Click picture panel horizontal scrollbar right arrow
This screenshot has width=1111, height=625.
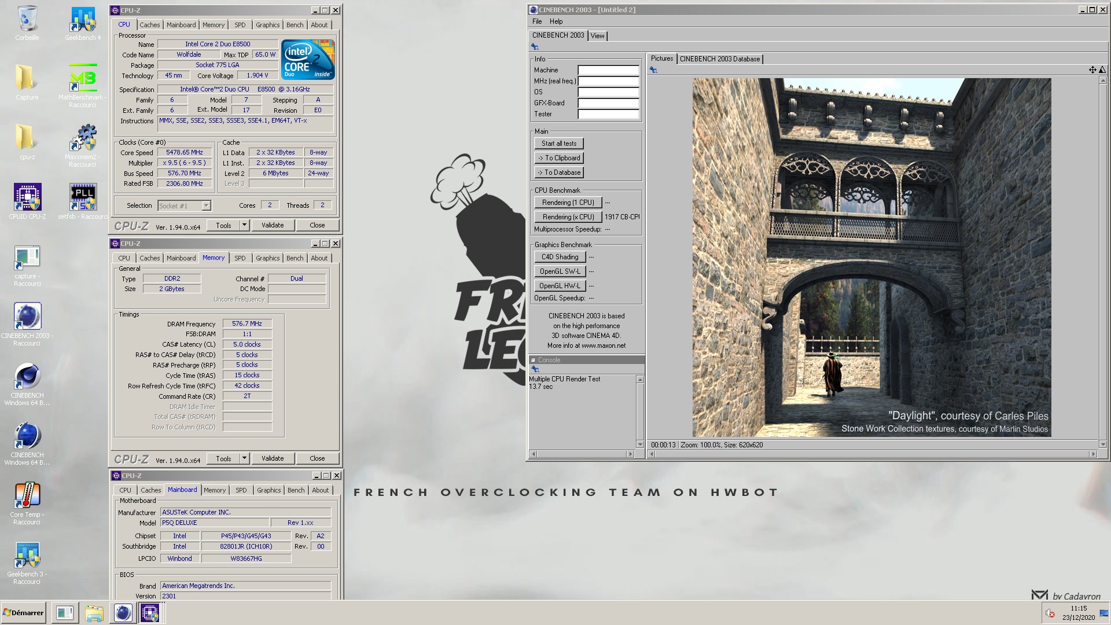pyautogui.click(x=1093, y=454)
